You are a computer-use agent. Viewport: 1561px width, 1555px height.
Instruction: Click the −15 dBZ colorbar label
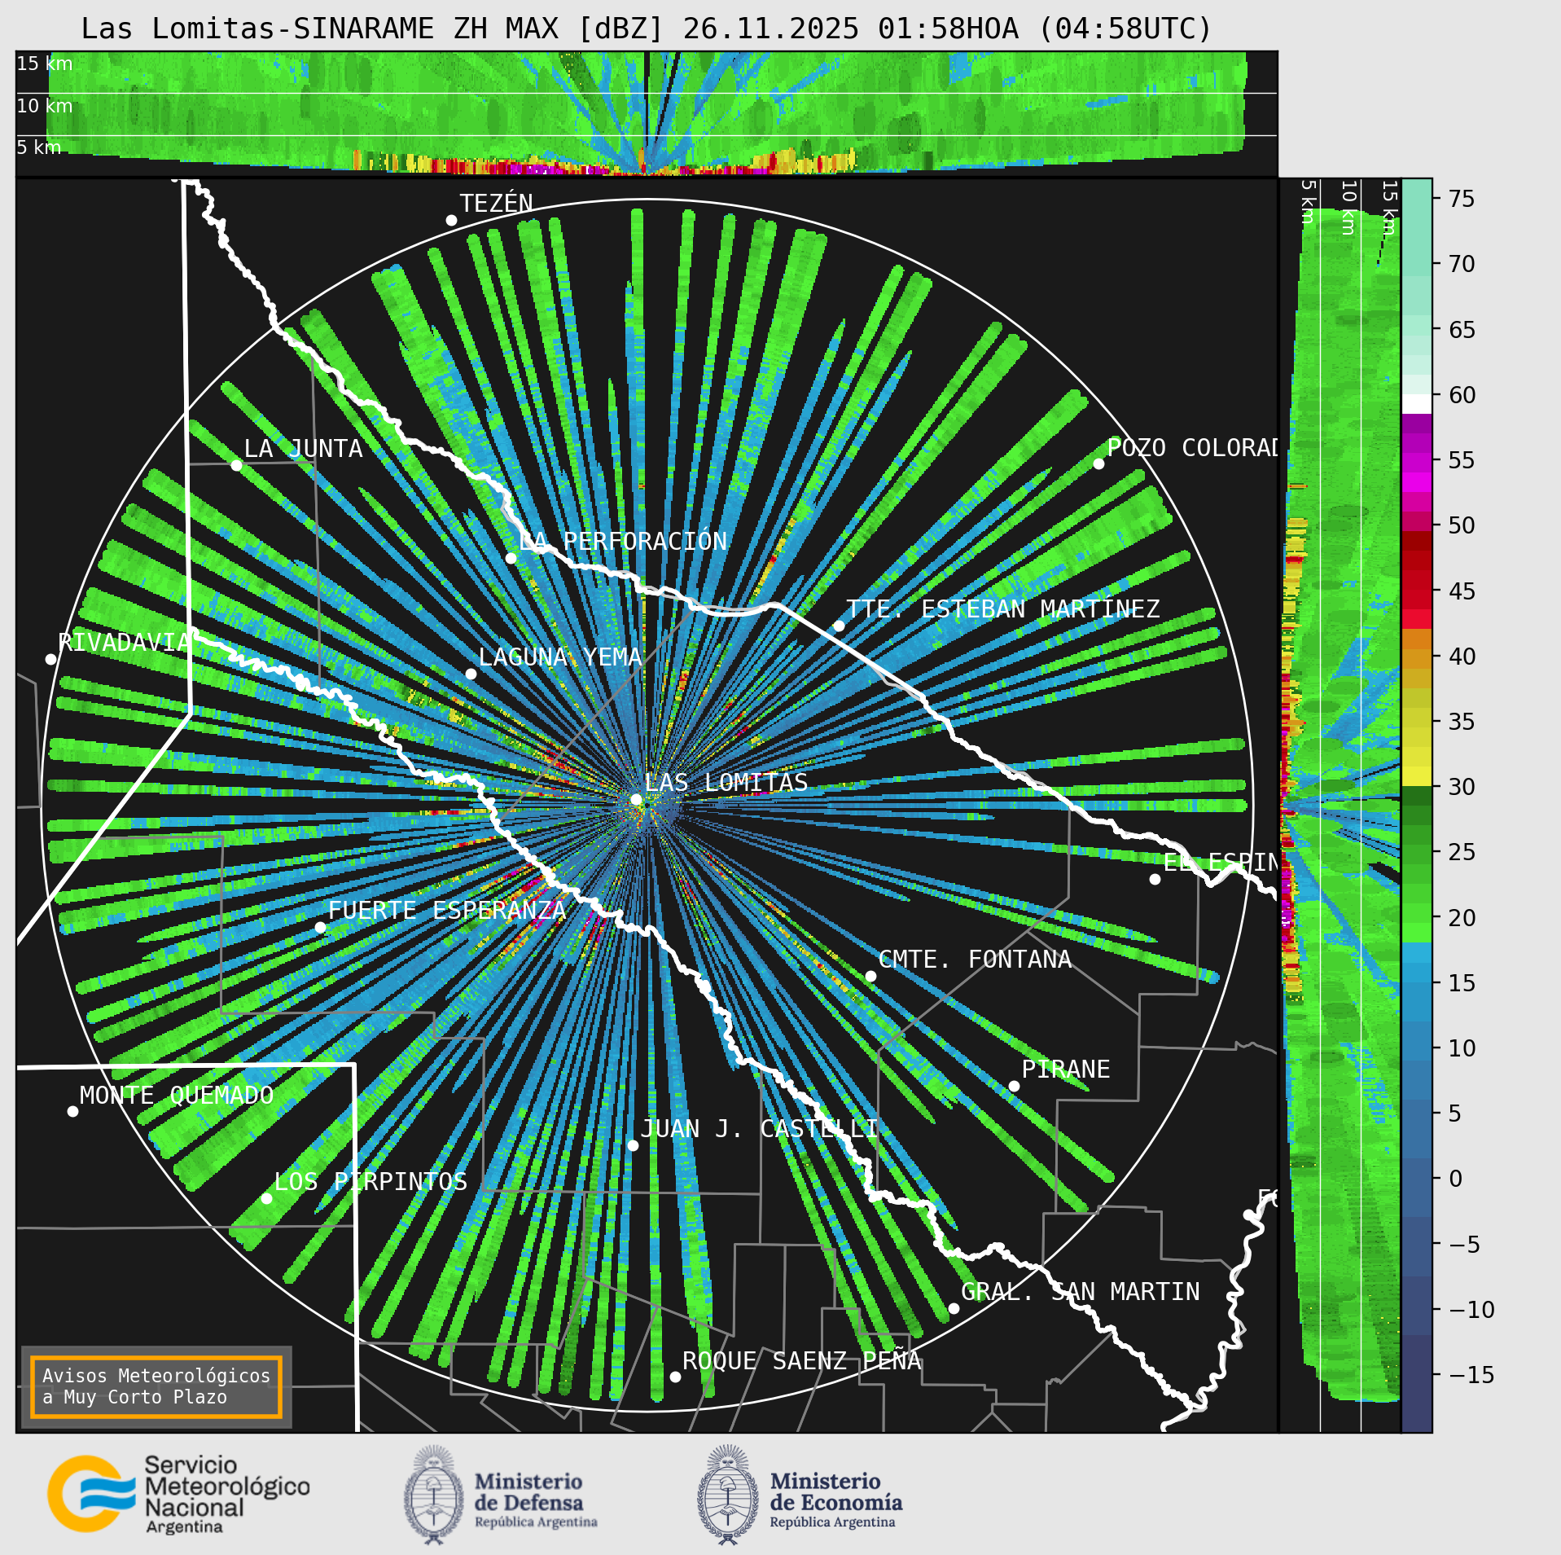click(x=1471, y=1375)
